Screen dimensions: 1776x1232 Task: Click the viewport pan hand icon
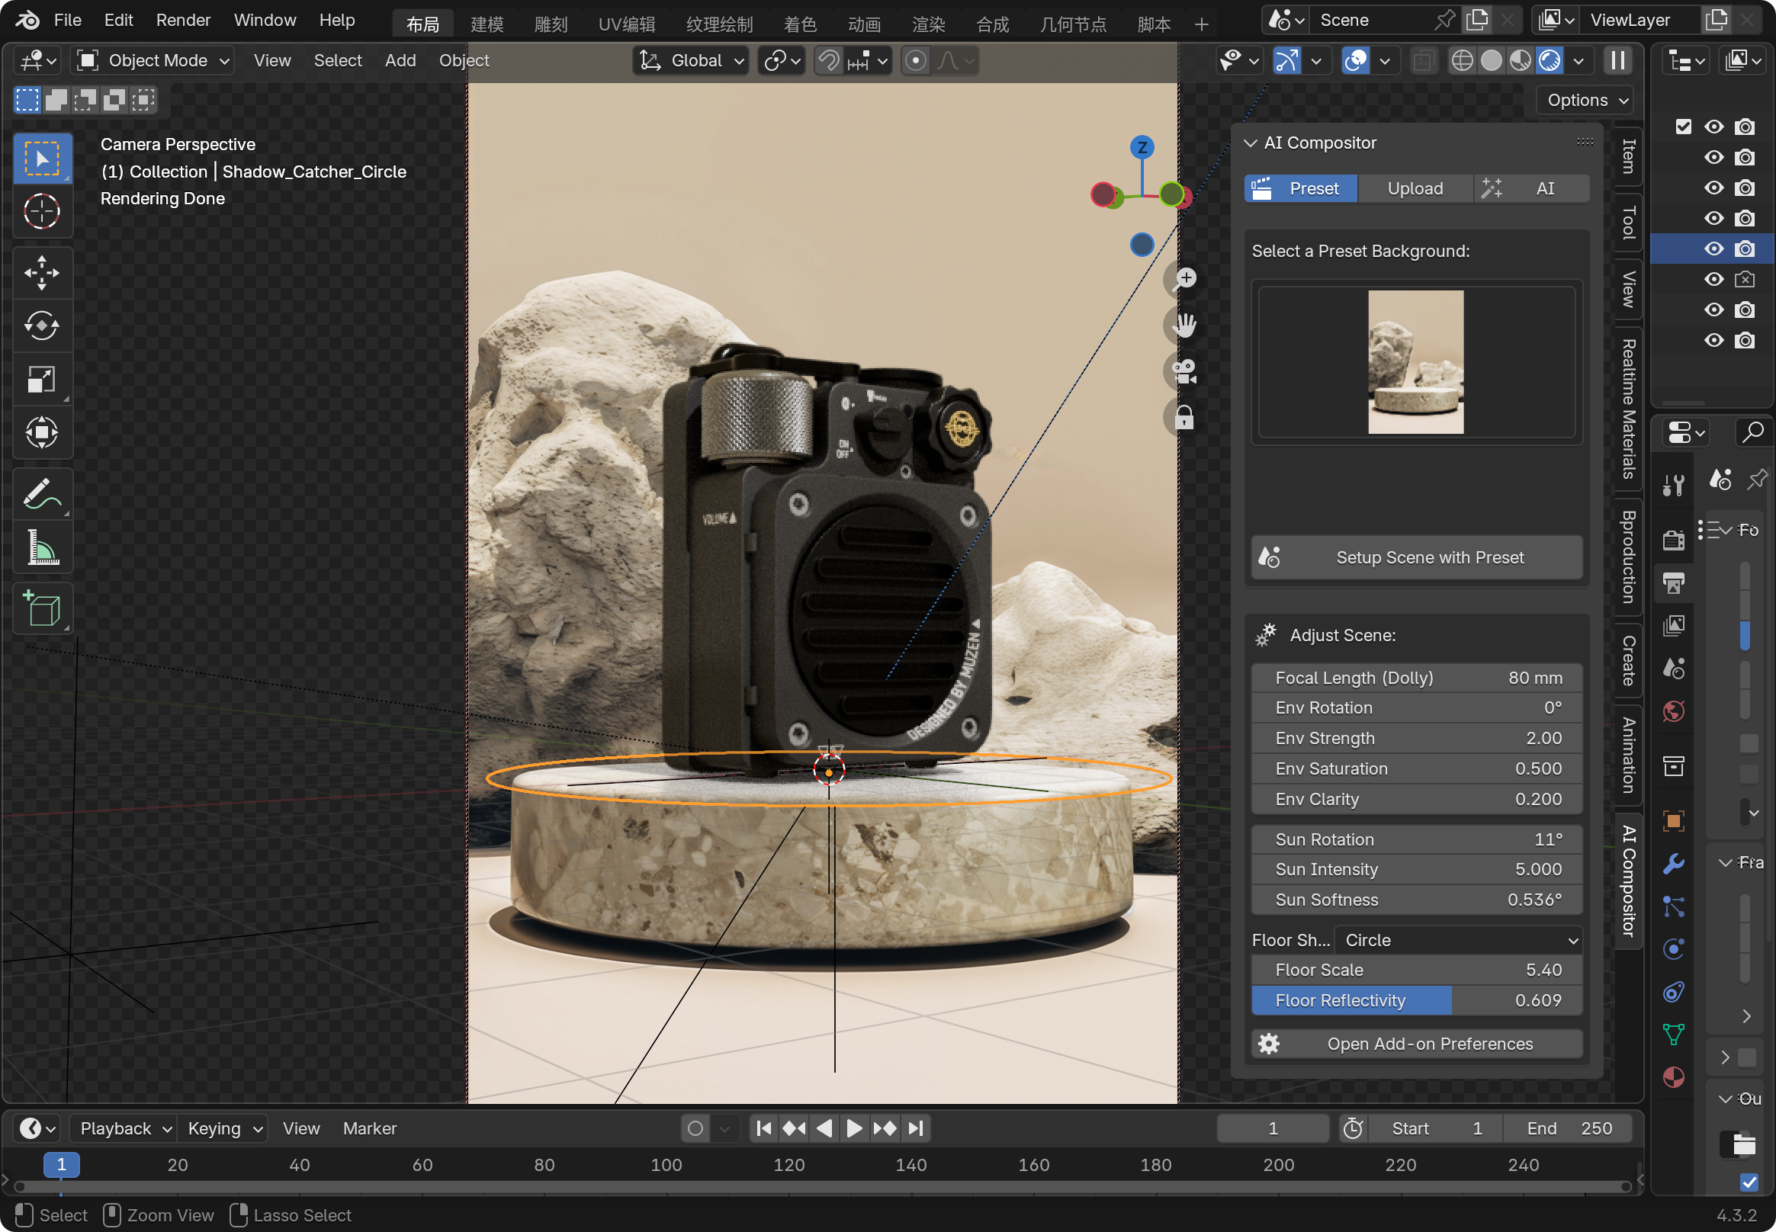click(x=1183, y=325)
